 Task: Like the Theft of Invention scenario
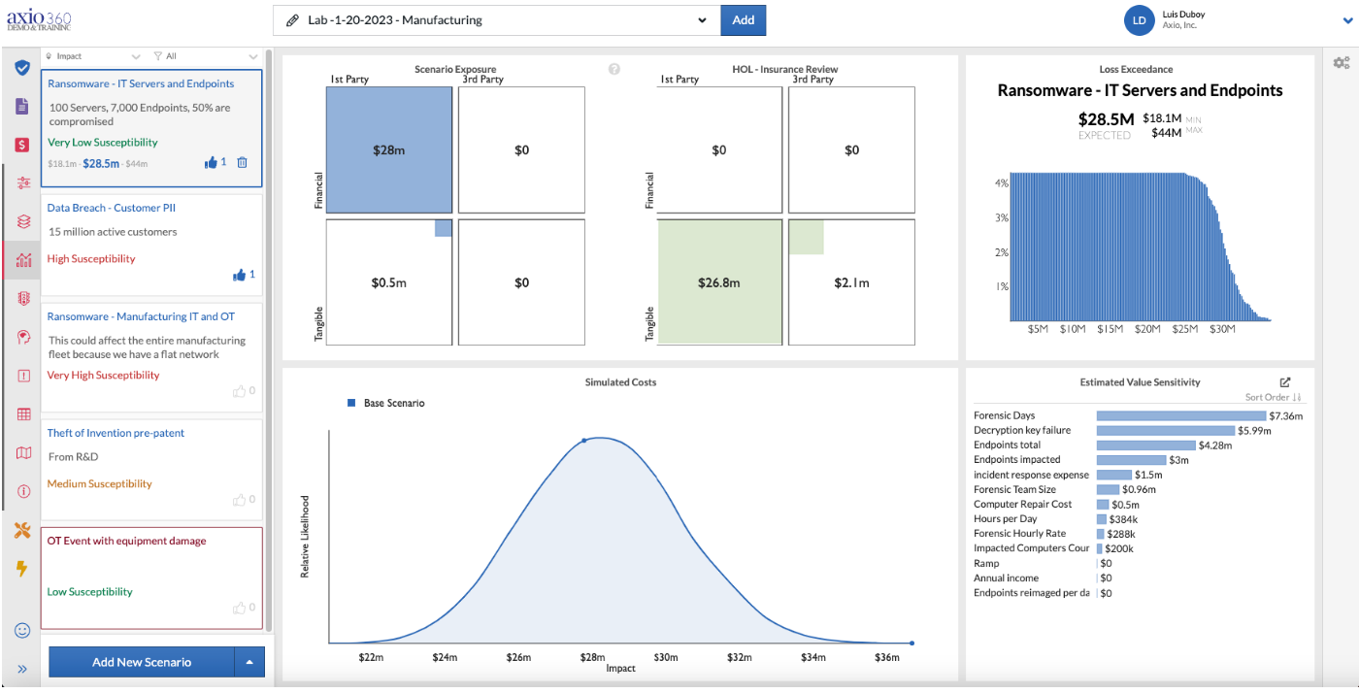tap(239, 500)
